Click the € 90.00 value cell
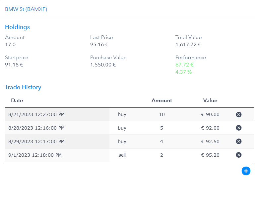Screen dimensions: 255x203 coord(210,114)
